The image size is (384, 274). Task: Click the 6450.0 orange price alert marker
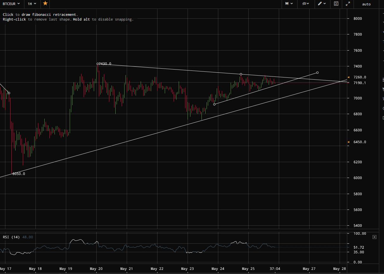(348, 142)
